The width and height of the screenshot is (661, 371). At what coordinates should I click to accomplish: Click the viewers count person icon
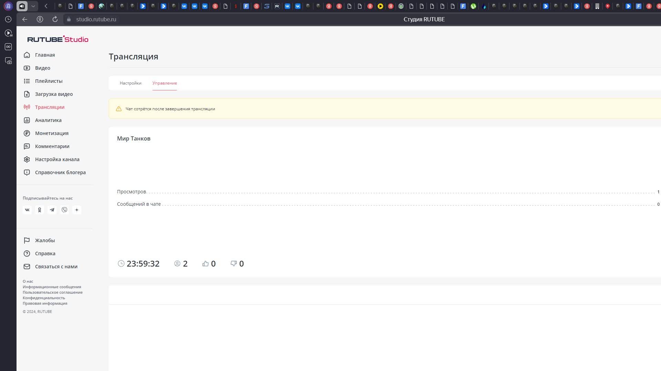click(x=177, y=263)
